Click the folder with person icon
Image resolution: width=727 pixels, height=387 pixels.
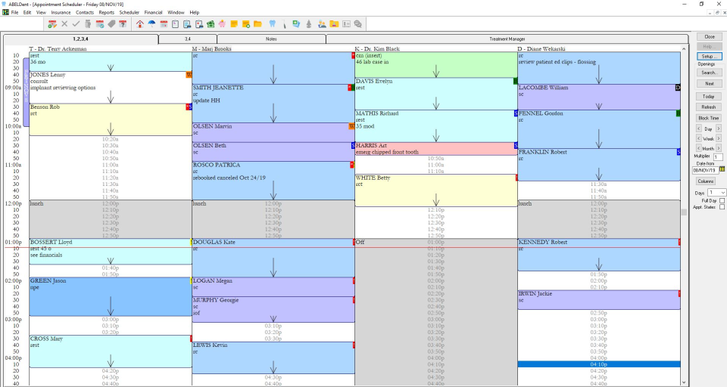point(334,24)
